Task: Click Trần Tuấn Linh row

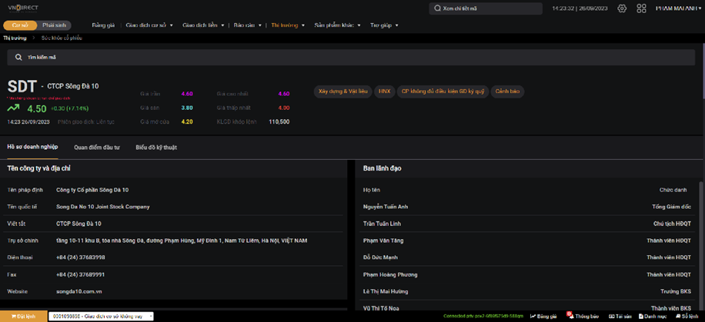Action: [527, 224]
